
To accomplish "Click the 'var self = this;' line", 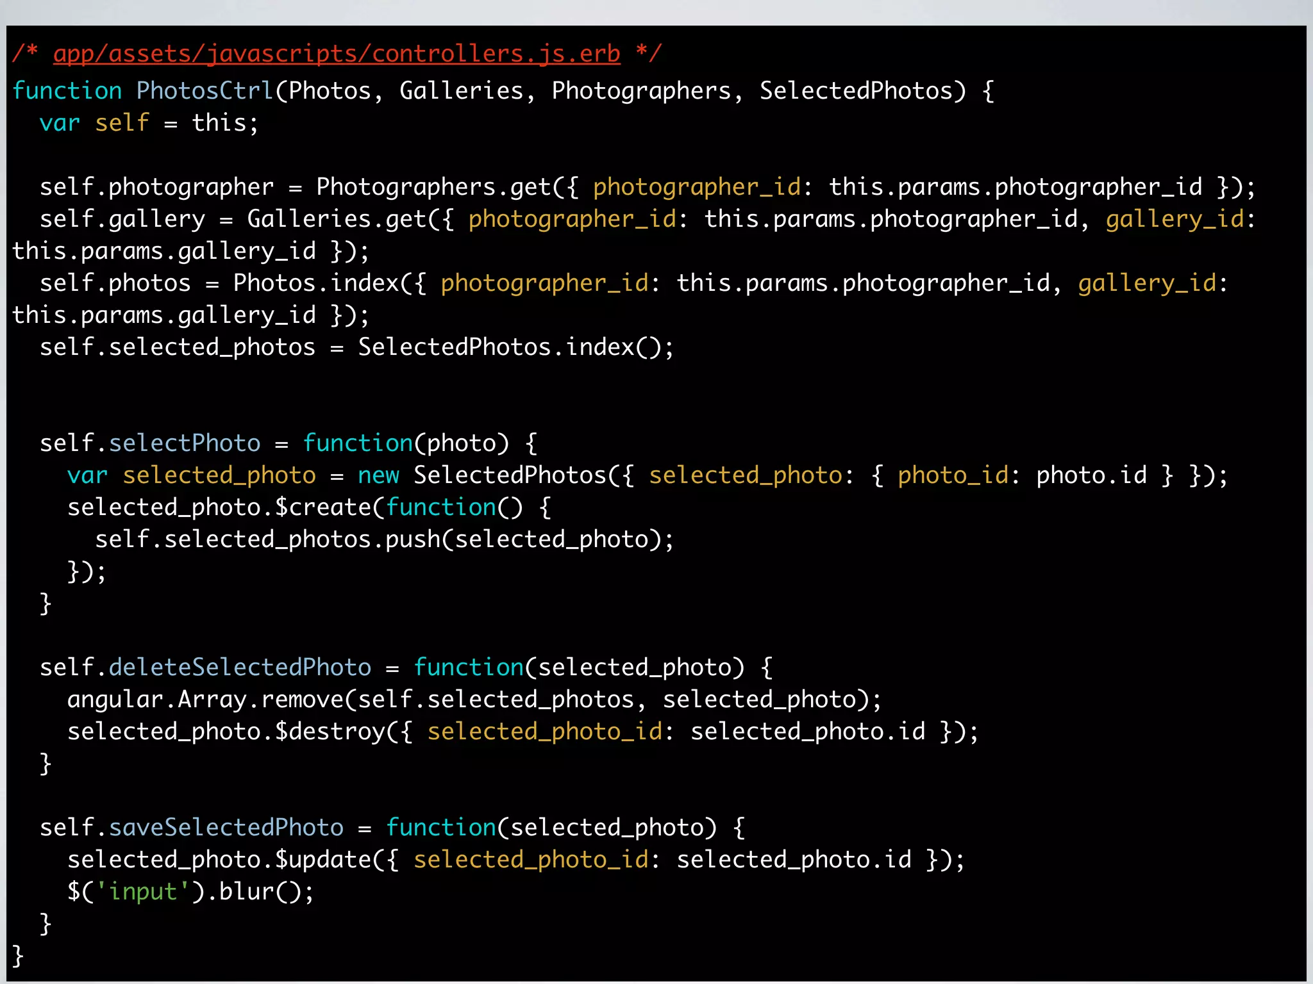I will [x=149, y=123].
